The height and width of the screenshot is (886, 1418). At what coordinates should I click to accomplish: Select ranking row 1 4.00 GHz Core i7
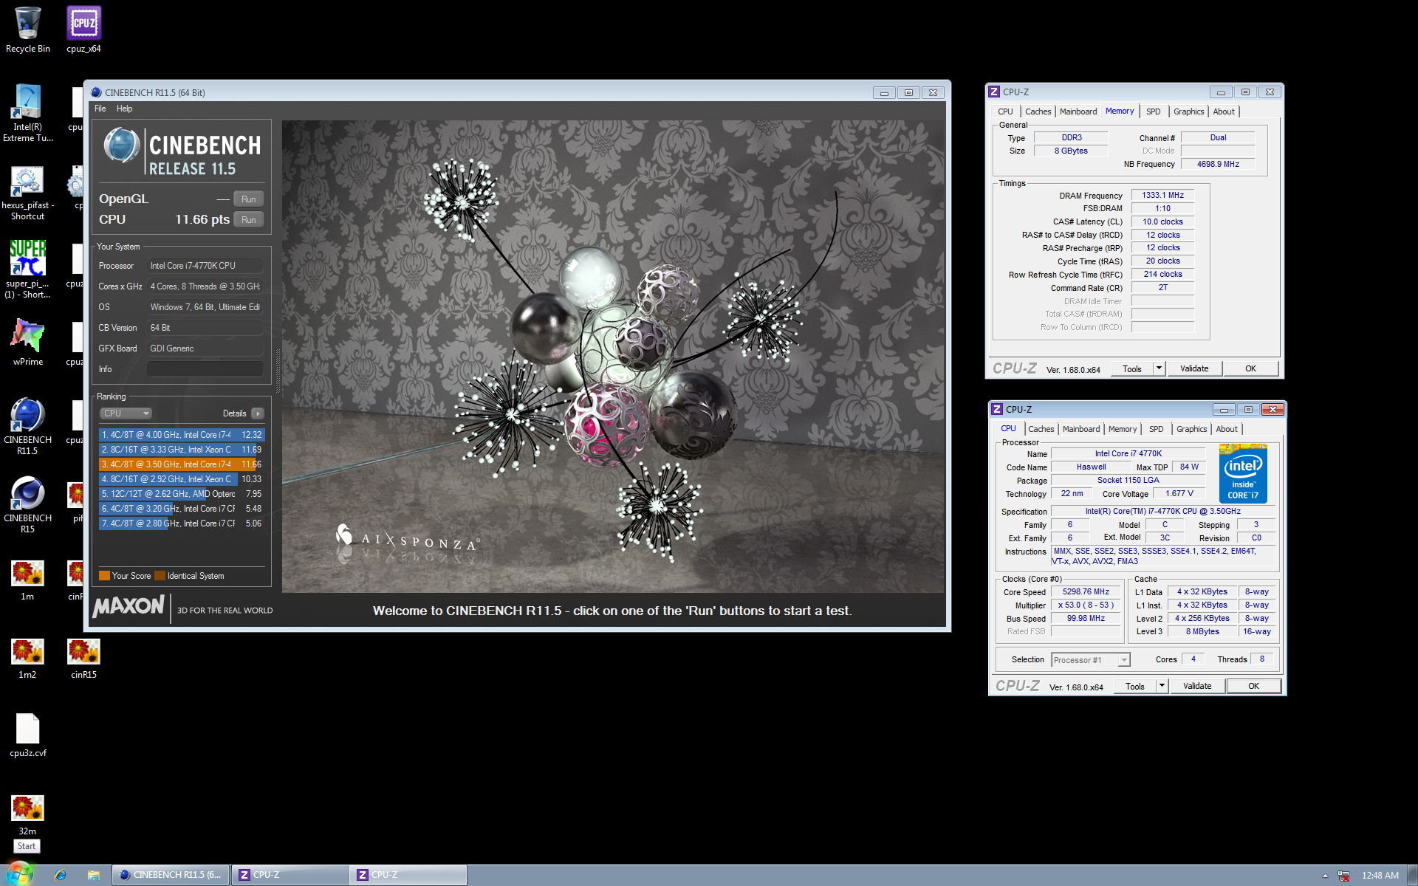[x=181, y=435]
